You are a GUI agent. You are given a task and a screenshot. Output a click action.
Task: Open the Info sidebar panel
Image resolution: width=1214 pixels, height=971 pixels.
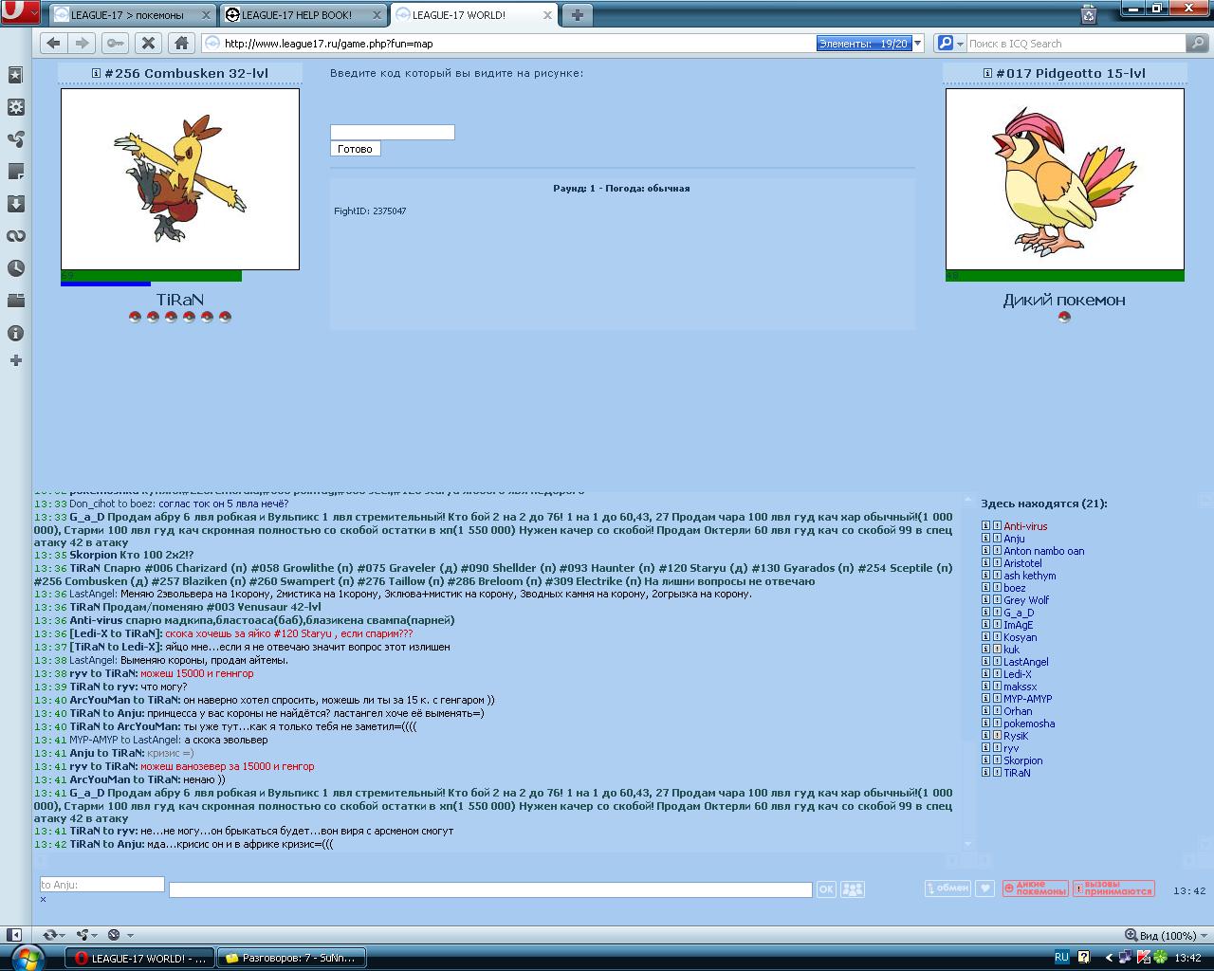[x=15, y=333]
